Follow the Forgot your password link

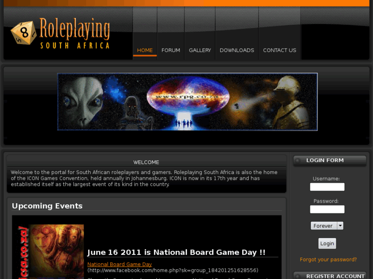click(x=328, y=260)
